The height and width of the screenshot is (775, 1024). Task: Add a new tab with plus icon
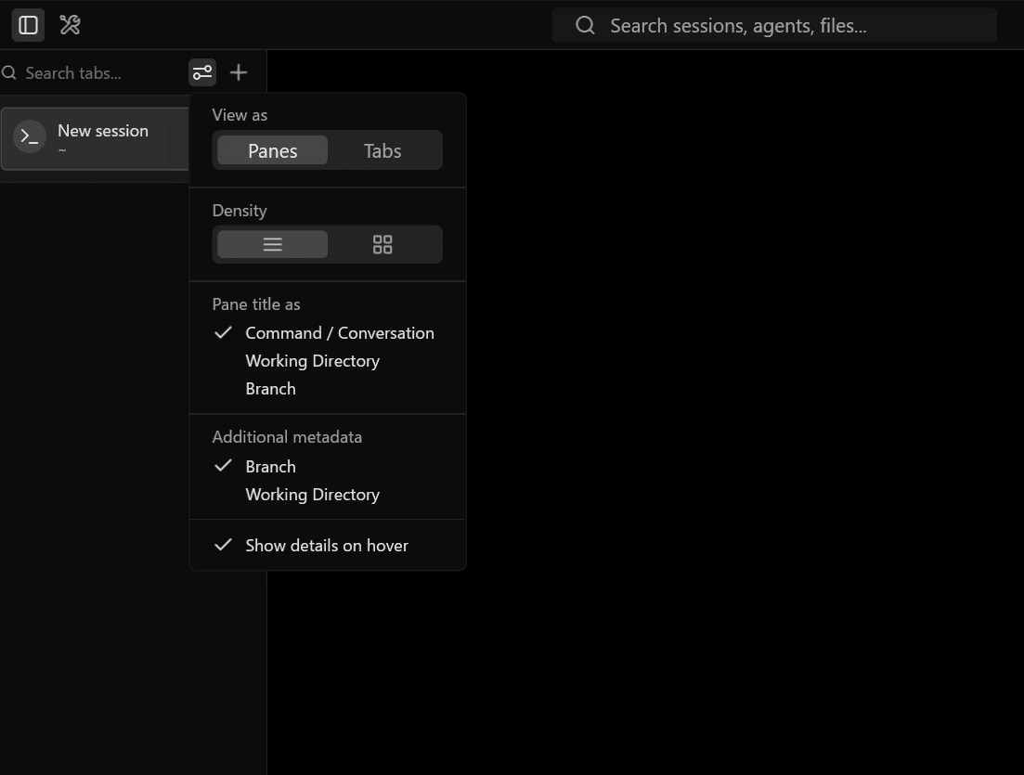coord(239,72)
